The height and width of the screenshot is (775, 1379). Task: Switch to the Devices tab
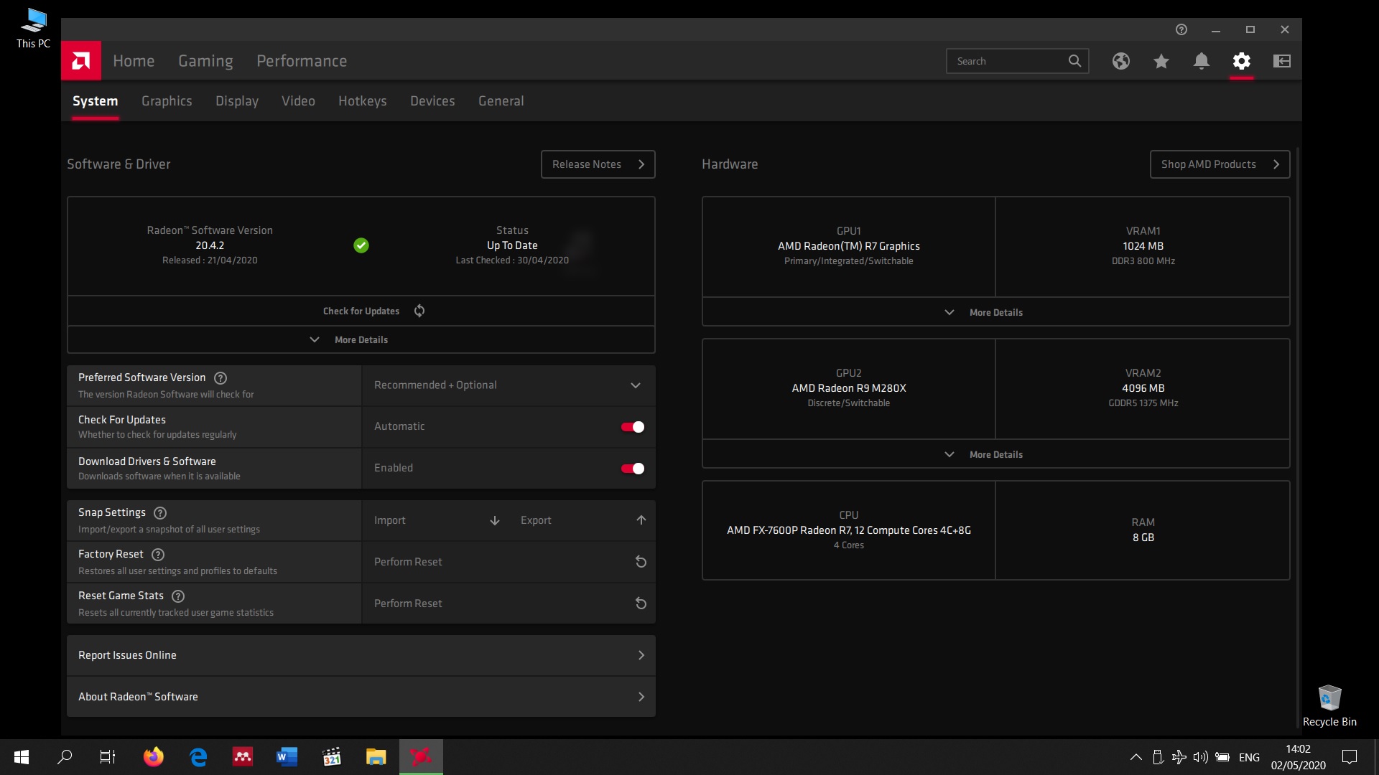coord(432,101)
